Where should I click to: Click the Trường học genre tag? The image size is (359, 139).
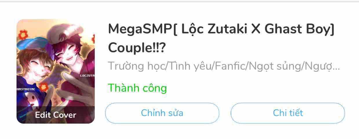point(136,66)
